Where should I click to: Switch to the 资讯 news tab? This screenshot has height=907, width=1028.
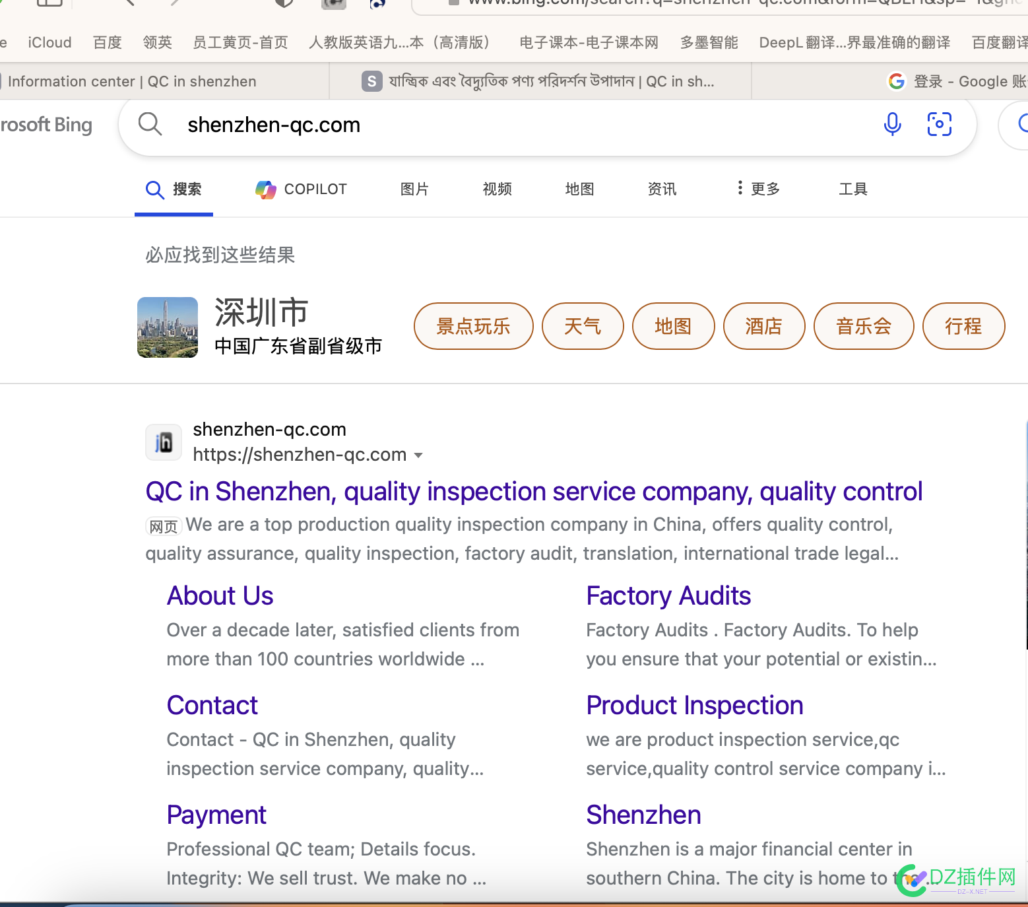pos(662,189)
